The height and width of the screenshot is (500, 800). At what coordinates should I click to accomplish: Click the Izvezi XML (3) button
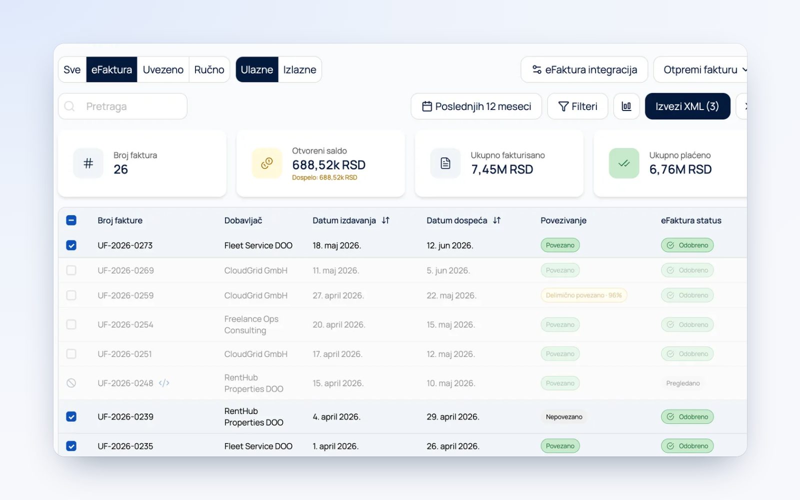coord(687,106)
